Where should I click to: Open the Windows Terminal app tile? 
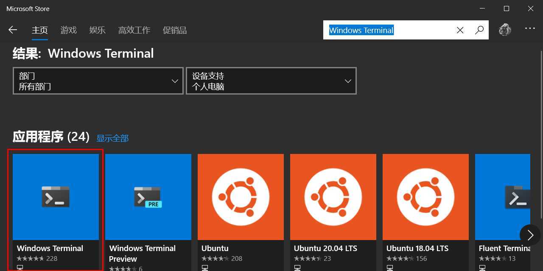click(x=56, y=212)
